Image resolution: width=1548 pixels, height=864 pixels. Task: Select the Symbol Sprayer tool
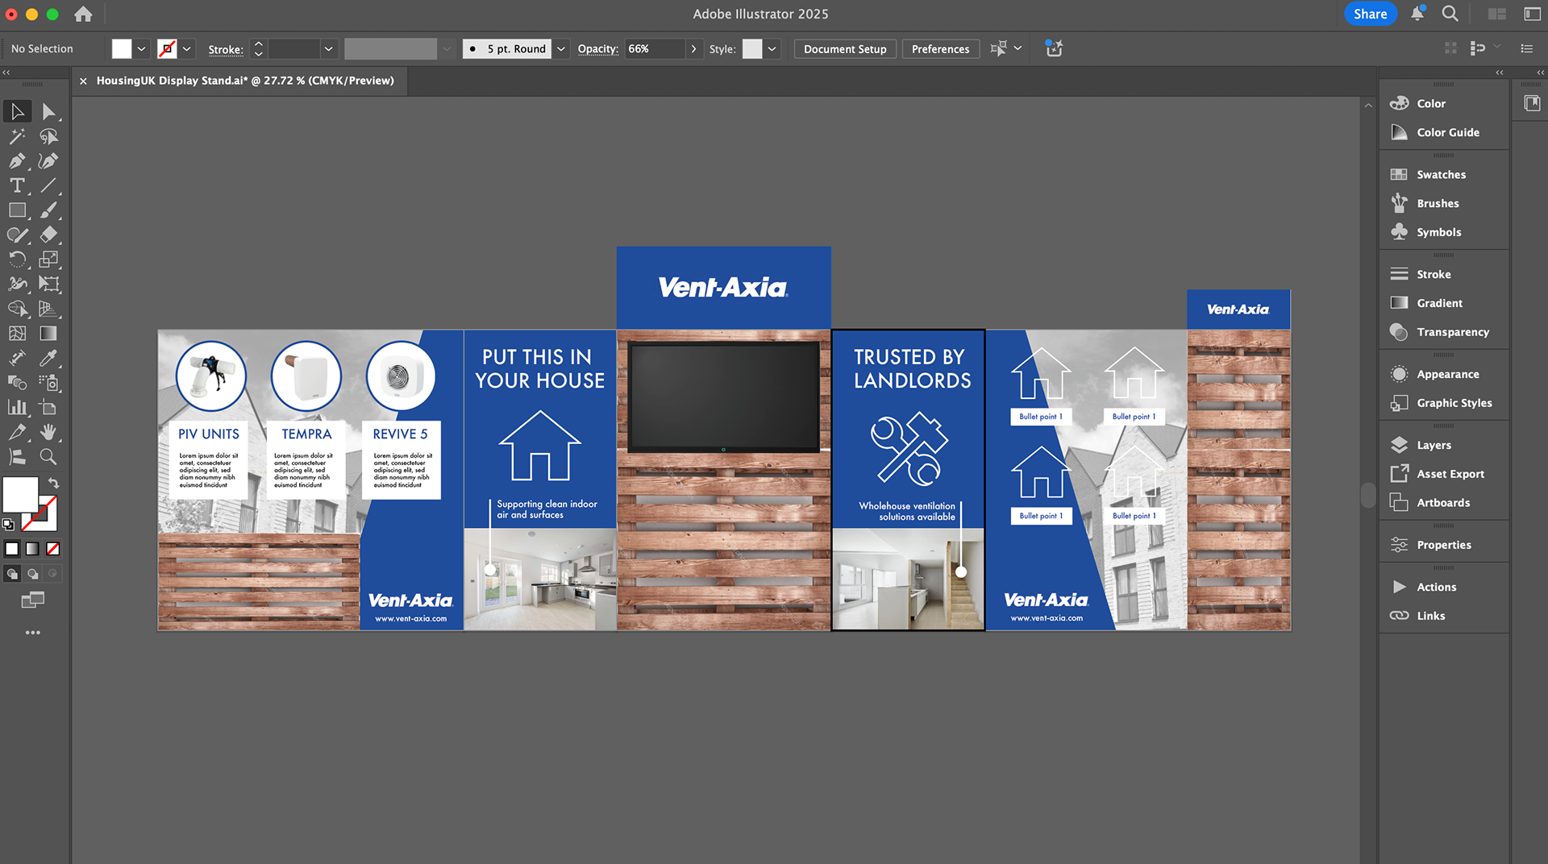(x=48, y=383)
